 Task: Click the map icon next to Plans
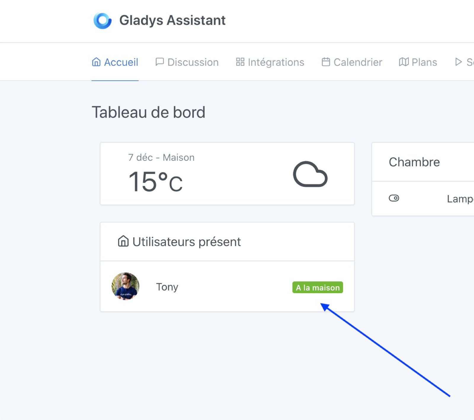tap(403, 62)
